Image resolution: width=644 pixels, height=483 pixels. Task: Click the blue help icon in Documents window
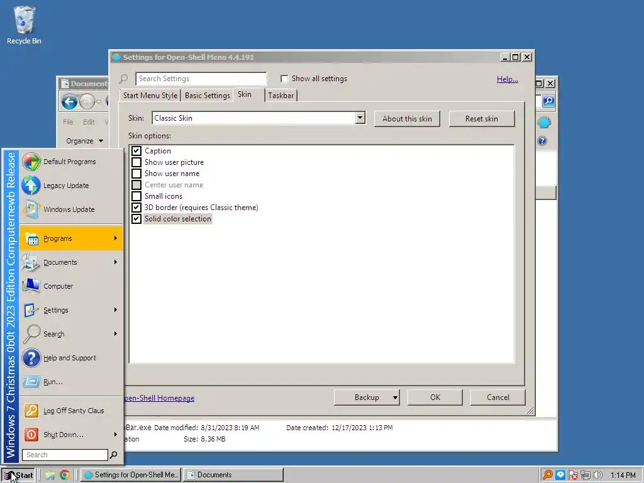click(x=542, y=141)
